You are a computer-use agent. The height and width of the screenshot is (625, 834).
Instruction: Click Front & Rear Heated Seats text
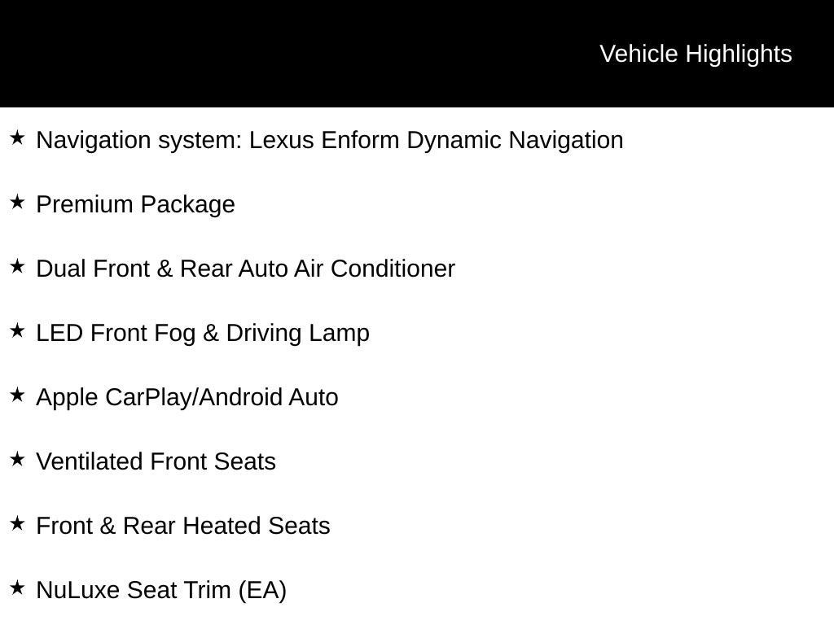pos(183,526)
